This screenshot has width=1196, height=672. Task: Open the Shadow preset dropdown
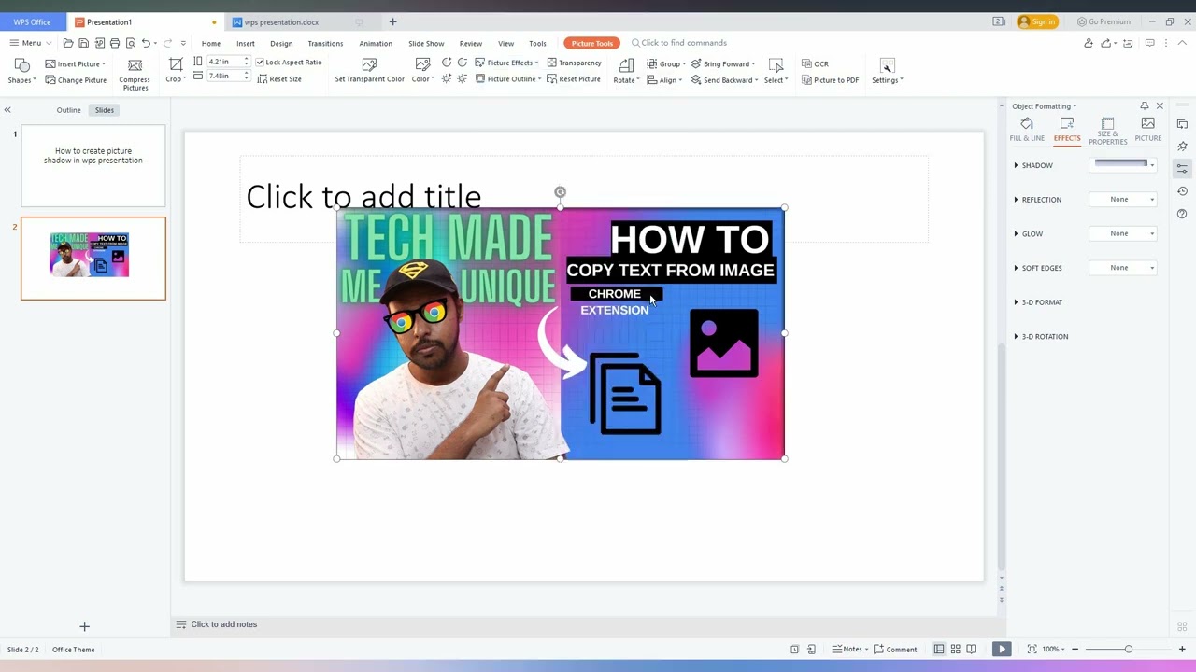1124,164
